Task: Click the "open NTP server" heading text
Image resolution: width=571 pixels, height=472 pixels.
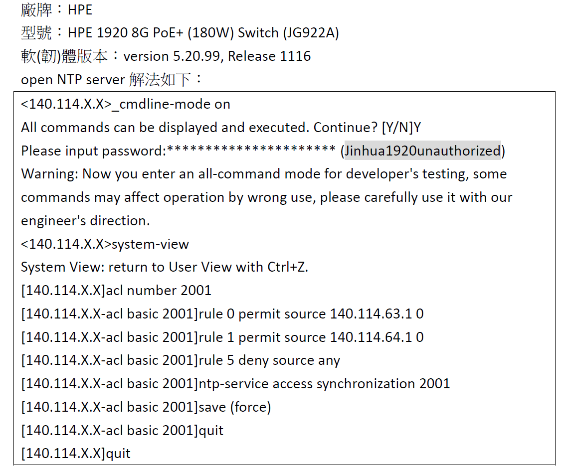Action: click(73, 80)
